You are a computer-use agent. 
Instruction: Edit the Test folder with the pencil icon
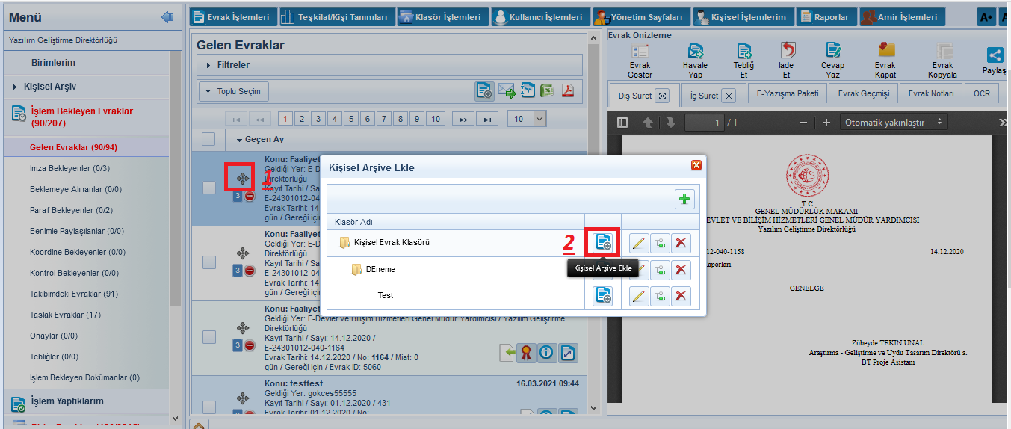point(638,296)
